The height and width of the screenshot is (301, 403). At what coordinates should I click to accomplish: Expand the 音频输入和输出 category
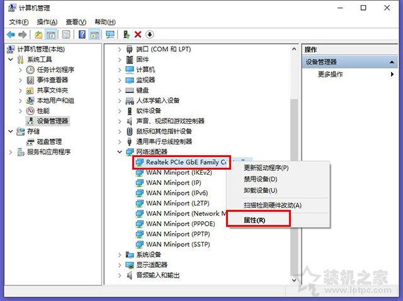120,275
